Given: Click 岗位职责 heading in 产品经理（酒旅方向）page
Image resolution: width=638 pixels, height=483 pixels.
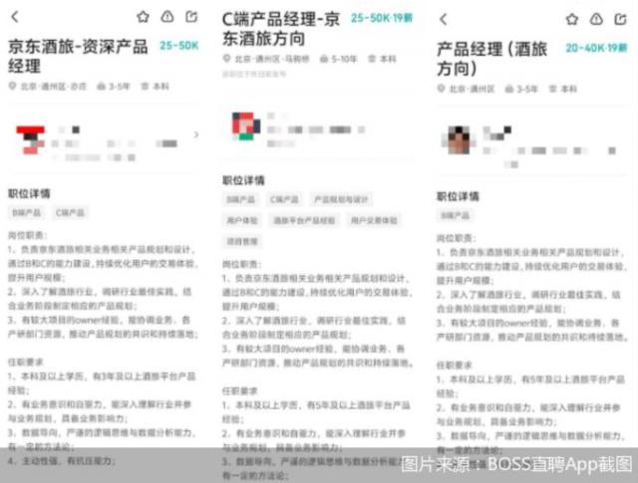Looking at the screenshot, I should tap(457, 238).
